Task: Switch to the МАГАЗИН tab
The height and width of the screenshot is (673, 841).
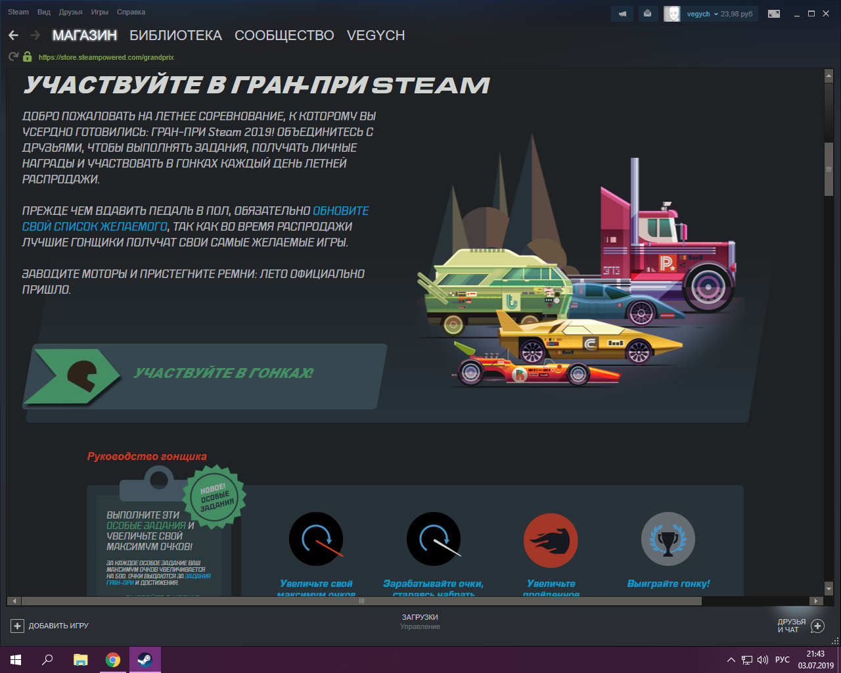Action: click(85, 35)
